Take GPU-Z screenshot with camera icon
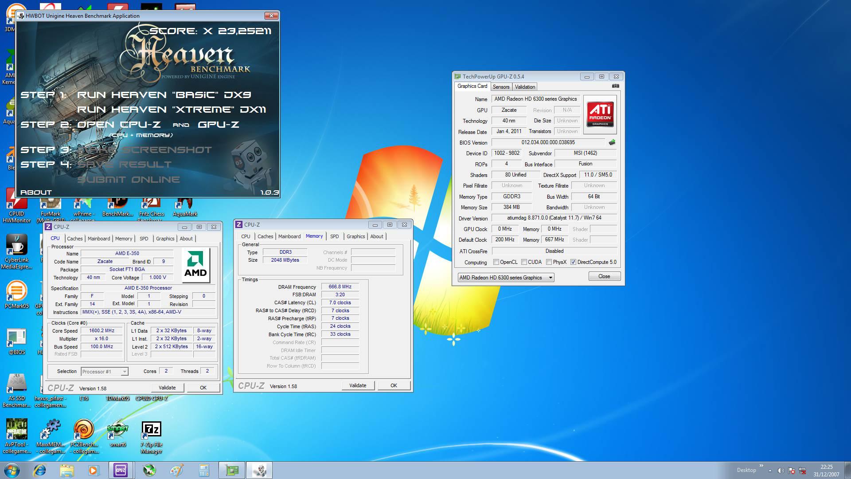Screen dimensions: 851x479 click(615, 86)
